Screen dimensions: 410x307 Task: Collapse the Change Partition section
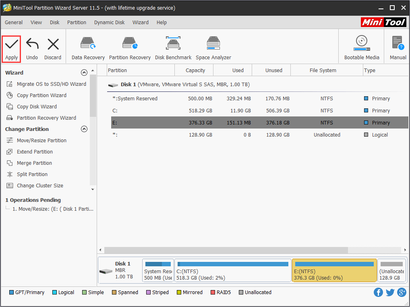tap(84, 129)
